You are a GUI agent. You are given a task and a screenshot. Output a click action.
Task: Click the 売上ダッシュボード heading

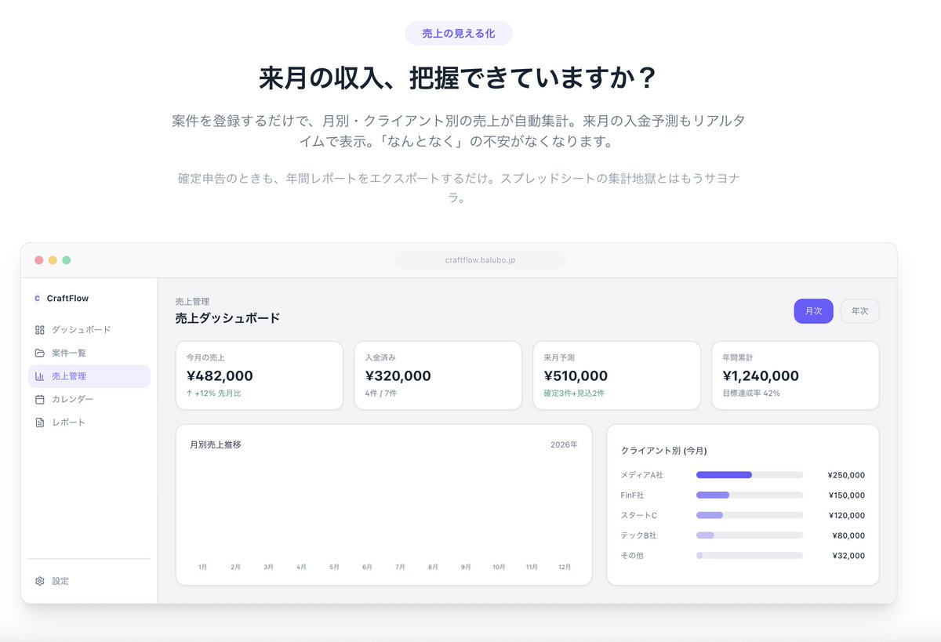click(227, 318)
